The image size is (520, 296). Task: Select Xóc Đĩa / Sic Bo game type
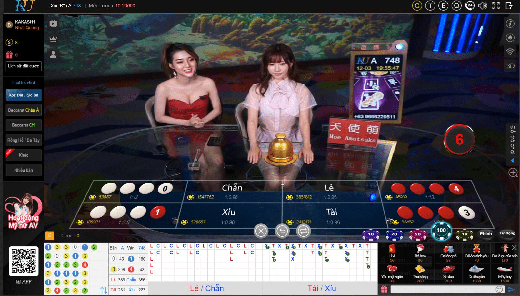[x=24, y=95]
